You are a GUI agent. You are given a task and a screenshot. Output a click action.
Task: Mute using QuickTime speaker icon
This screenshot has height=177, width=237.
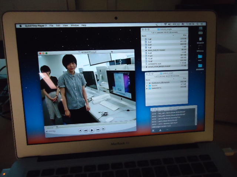pos(47,132)
